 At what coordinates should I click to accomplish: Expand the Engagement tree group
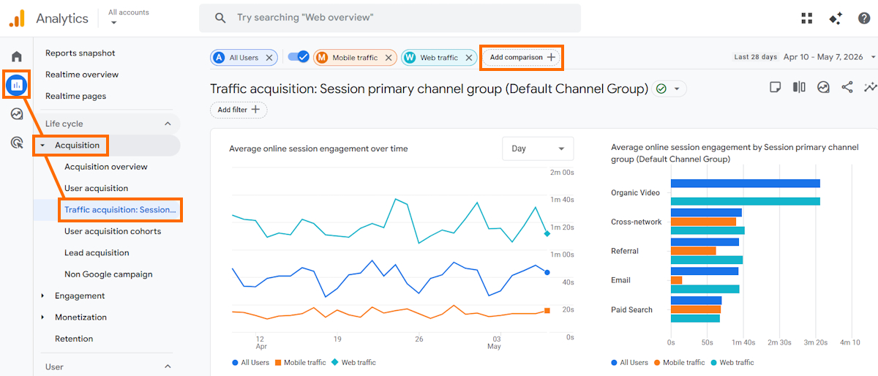coord(42,296)
